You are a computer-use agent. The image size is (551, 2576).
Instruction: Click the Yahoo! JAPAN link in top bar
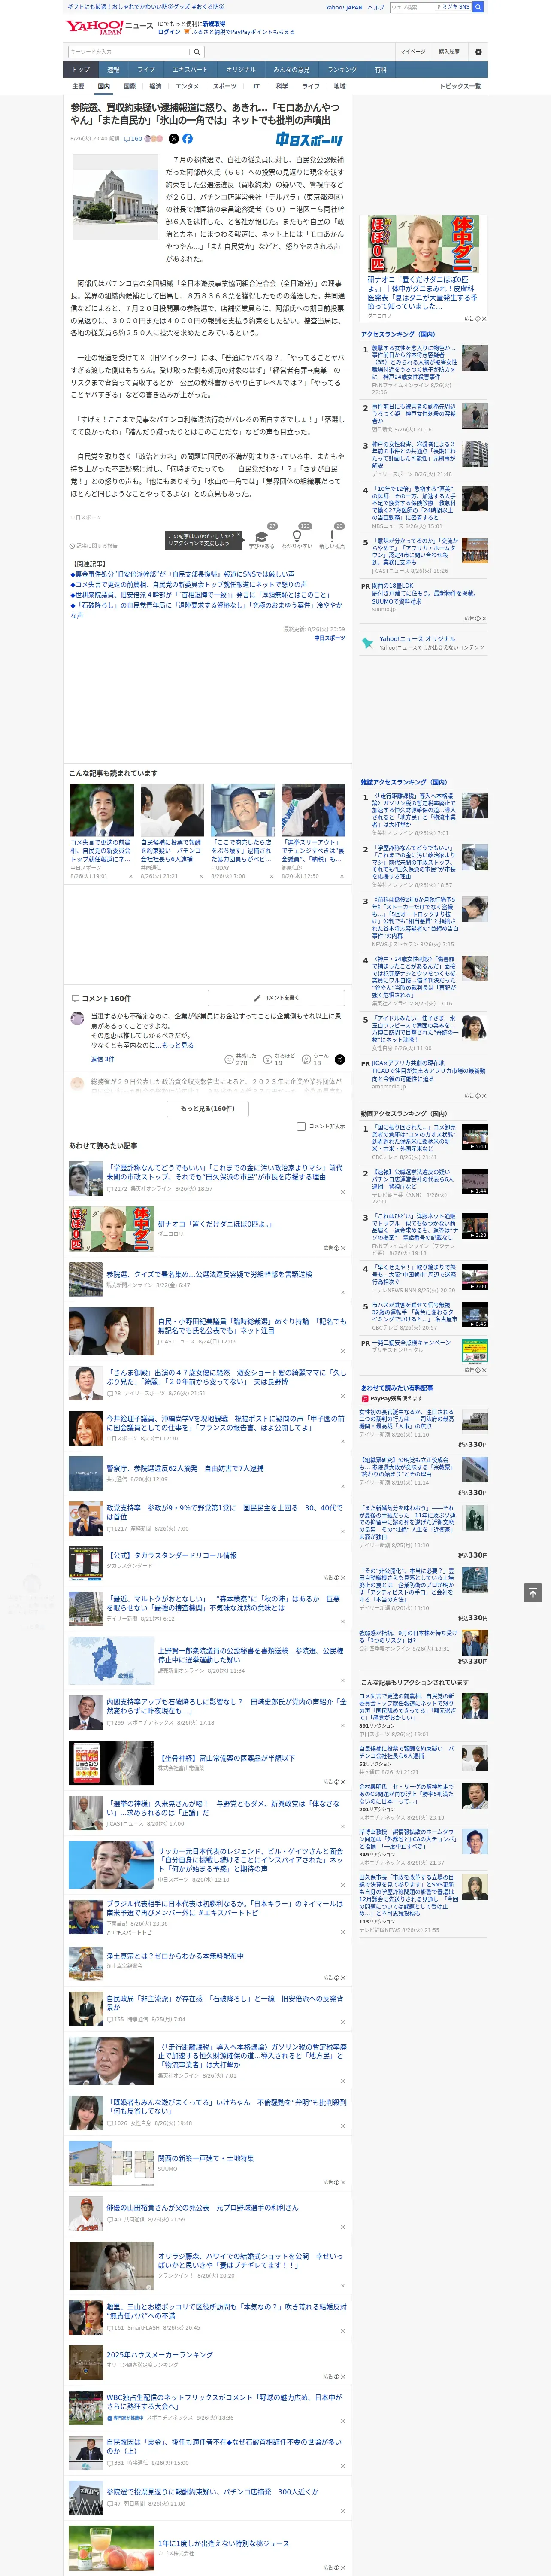344,7
